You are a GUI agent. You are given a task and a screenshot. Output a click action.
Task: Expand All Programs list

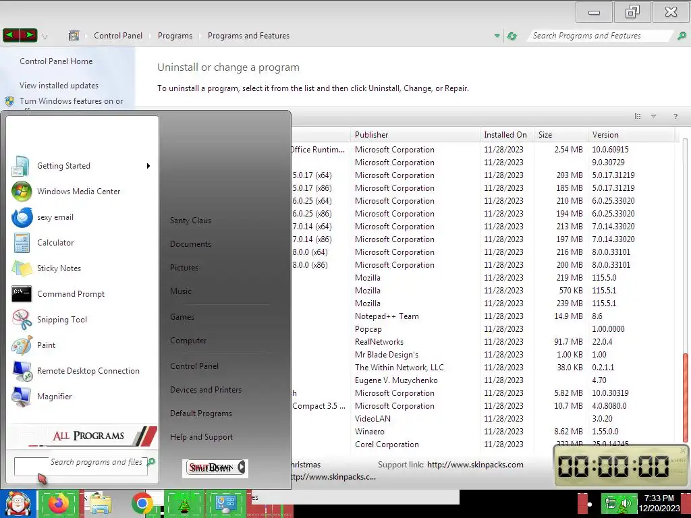(83, 436)
